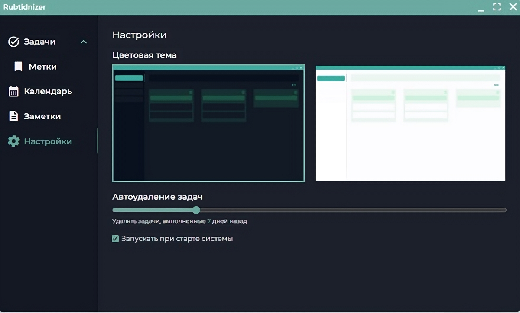Click the Автоудаление задач slider handle
The image size is (520, 313).
tap(196, 210)
